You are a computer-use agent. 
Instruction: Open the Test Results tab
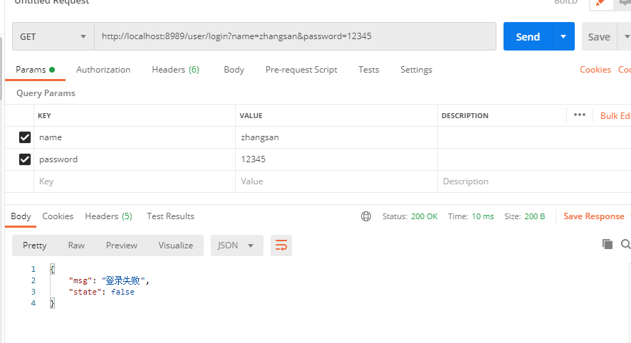click(x=171, y=216)
